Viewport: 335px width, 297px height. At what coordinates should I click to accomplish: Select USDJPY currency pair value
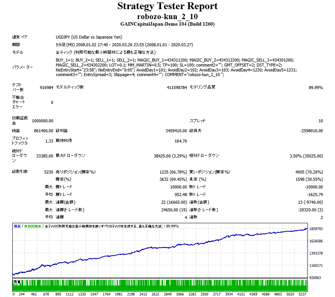pyautogui.click(x=89, y=37)
